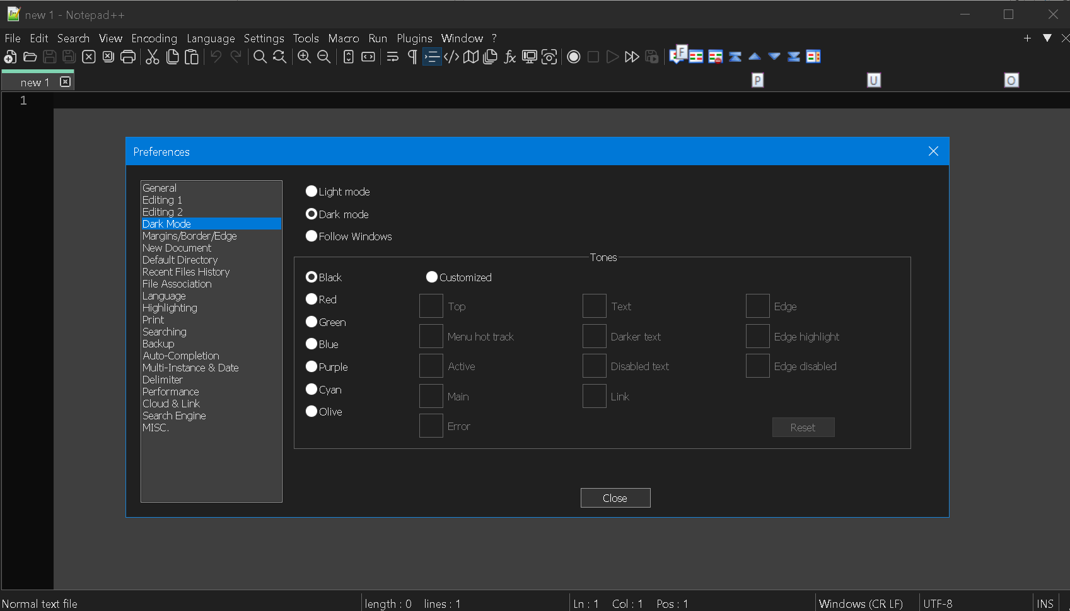Enable Light mode in Dark Mode preferences
Screen dimensions: 1070x611
click(x=311, y=191)
